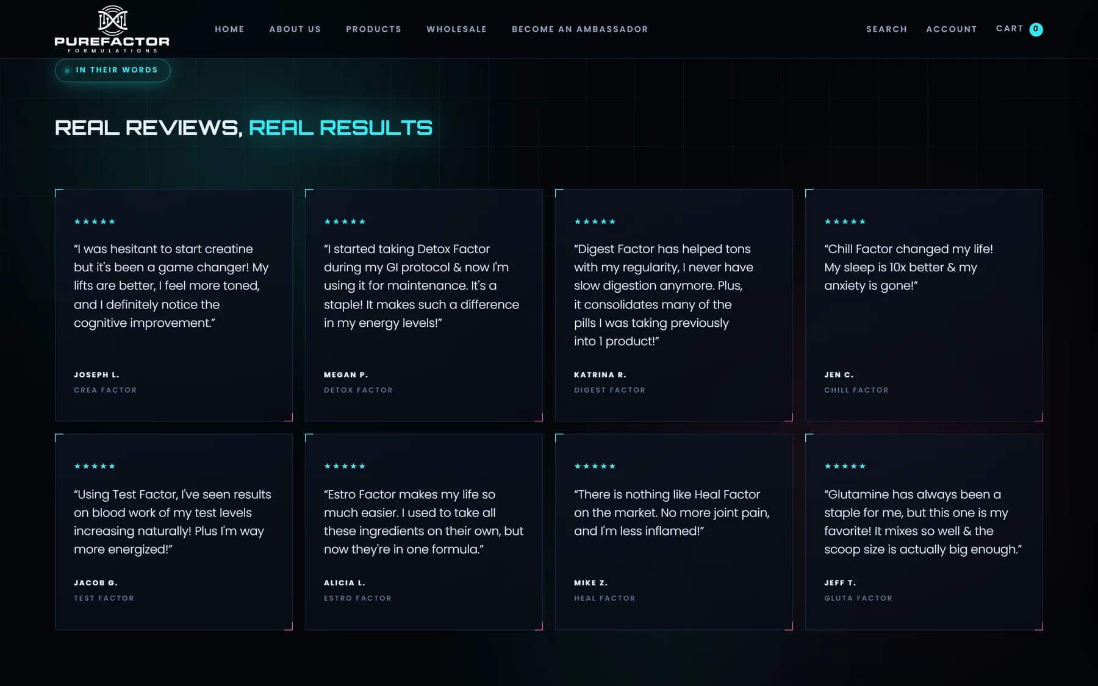Click the star rating on Katrina R.'s review
1098x686 pixels.
click(595, 221)
